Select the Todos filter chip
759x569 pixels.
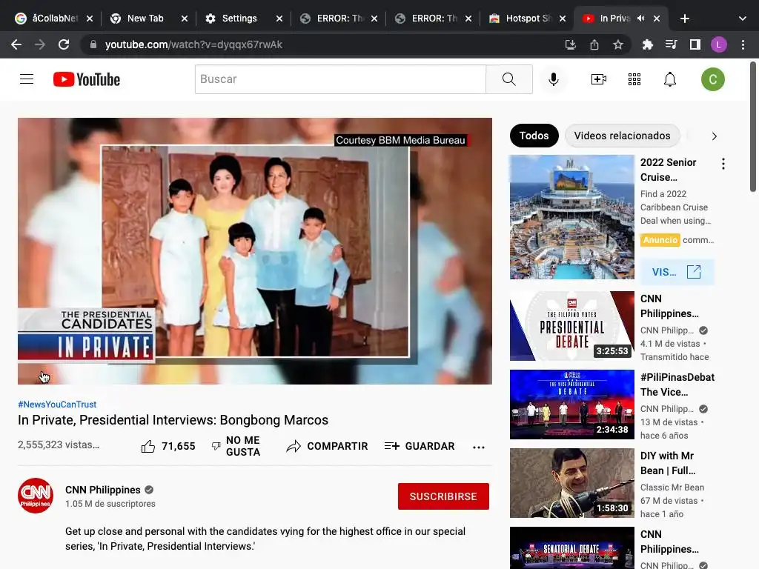pos(534,136)
